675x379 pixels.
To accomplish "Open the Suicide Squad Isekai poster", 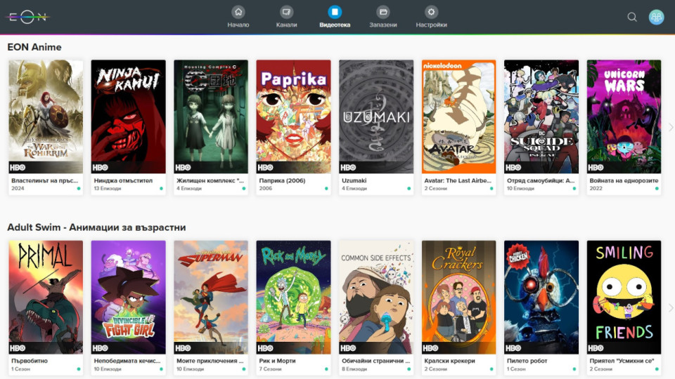I will pyautogui.click(x=541, y=117).
